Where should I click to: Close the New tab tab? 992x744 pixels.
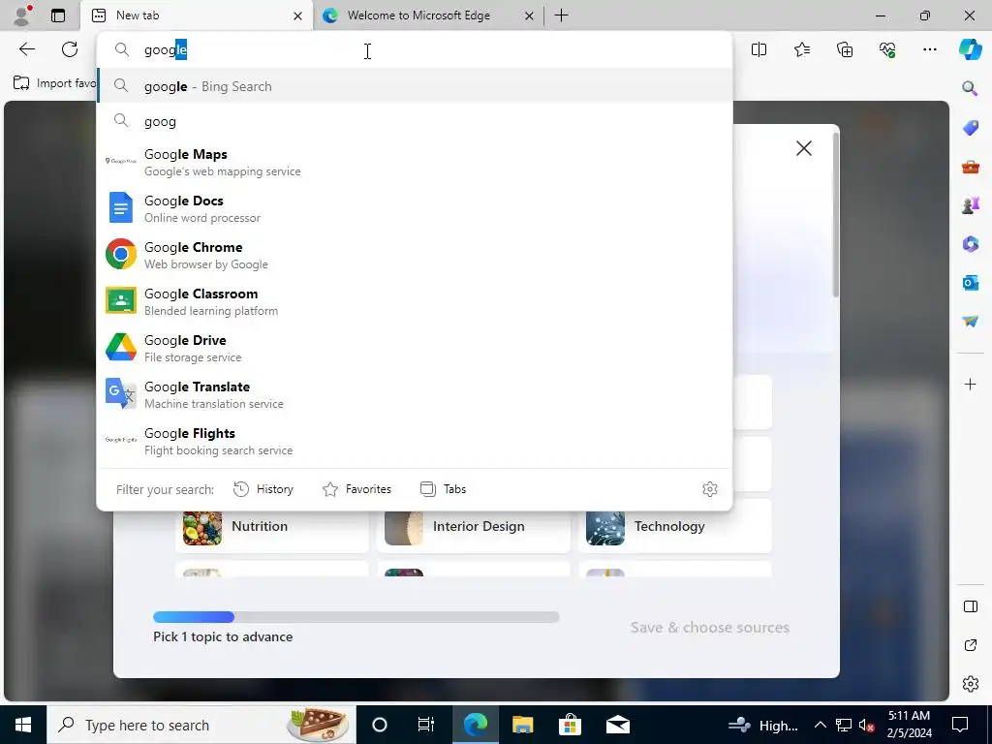tap(297, 15)
